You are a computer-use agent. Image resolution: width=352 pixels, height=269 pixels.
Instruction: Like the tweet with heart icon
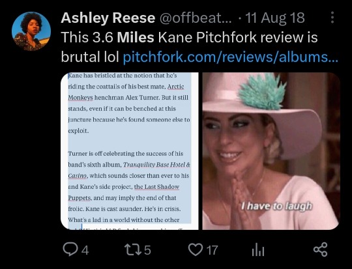(x=196, y=249)
